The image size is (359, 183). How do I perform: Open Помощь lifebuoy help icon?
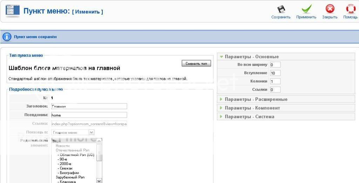click(351, 9)
